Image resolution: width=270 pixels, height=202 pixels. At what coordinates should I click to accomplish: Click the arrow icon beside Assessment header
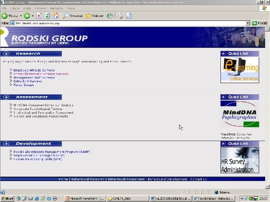6,97
